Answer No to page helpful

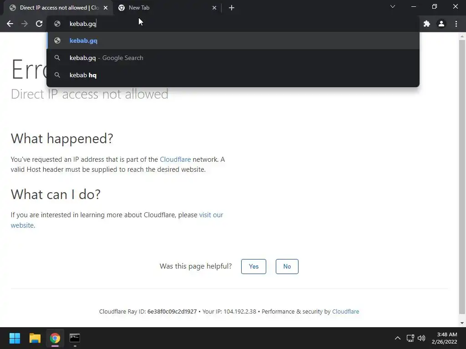click(287, 266)
